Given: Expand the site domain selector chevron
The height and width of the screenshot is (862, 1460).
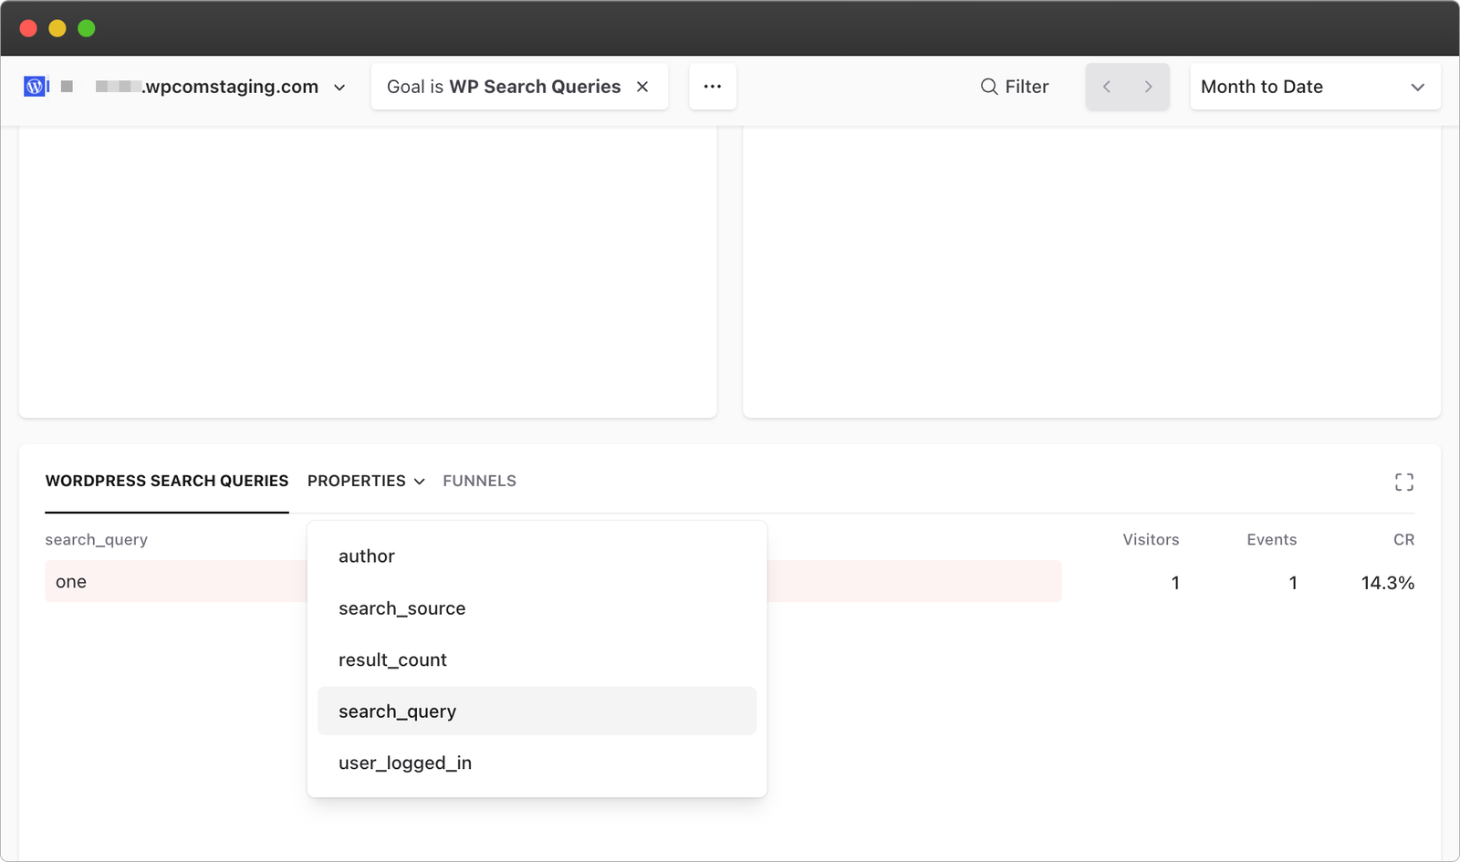Looking at the screenshot, I should (x=339, y=88).
